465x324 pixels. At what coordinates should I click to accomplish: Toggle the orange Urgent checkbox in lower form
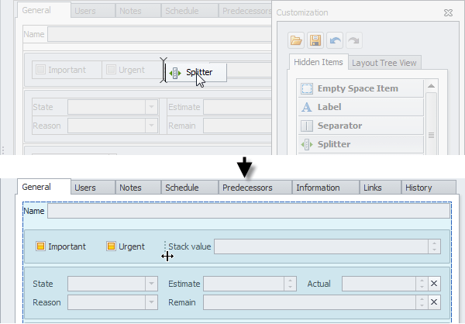coord(111,246)
